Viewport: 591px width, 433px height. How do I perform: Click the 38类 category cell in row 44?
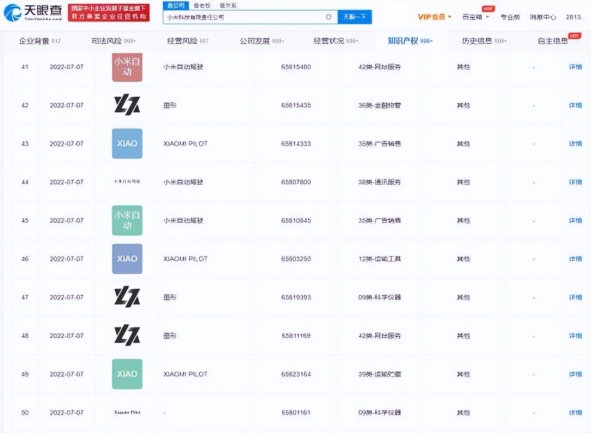click(x=379, y=182)
